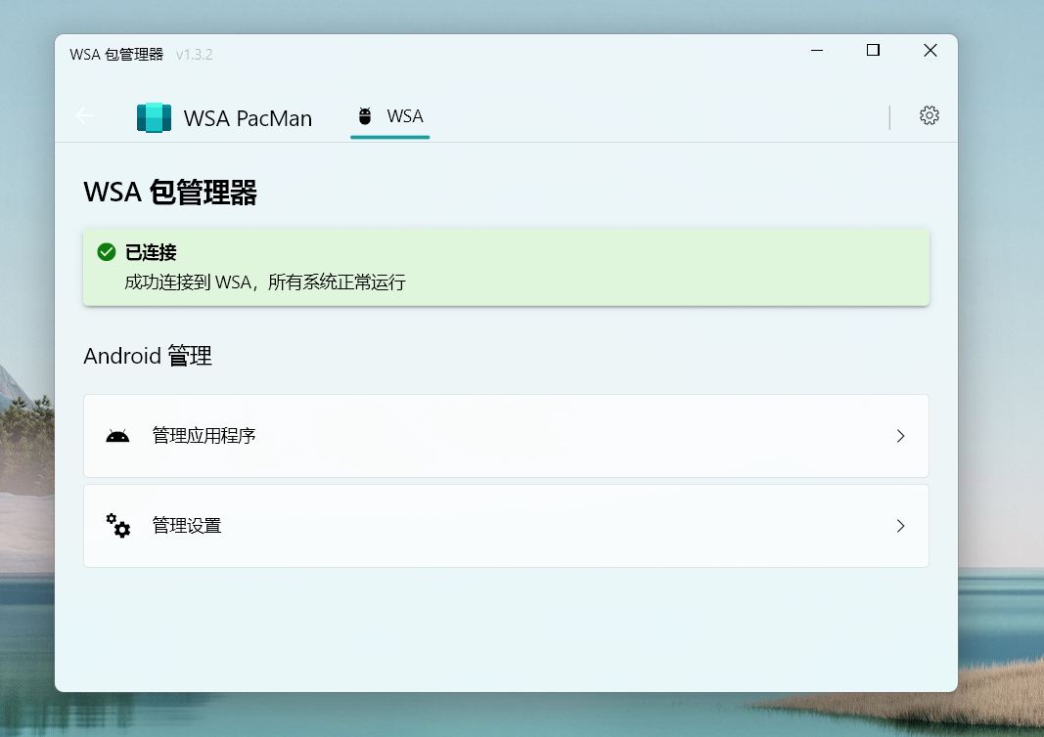
Task: Open settings via the gear icon
Action: (x=929, y=115)
